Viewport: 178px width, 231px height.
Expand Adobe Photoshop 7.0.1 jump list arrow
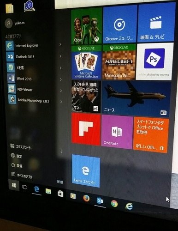pyautogui.click(x=61, y=102)
